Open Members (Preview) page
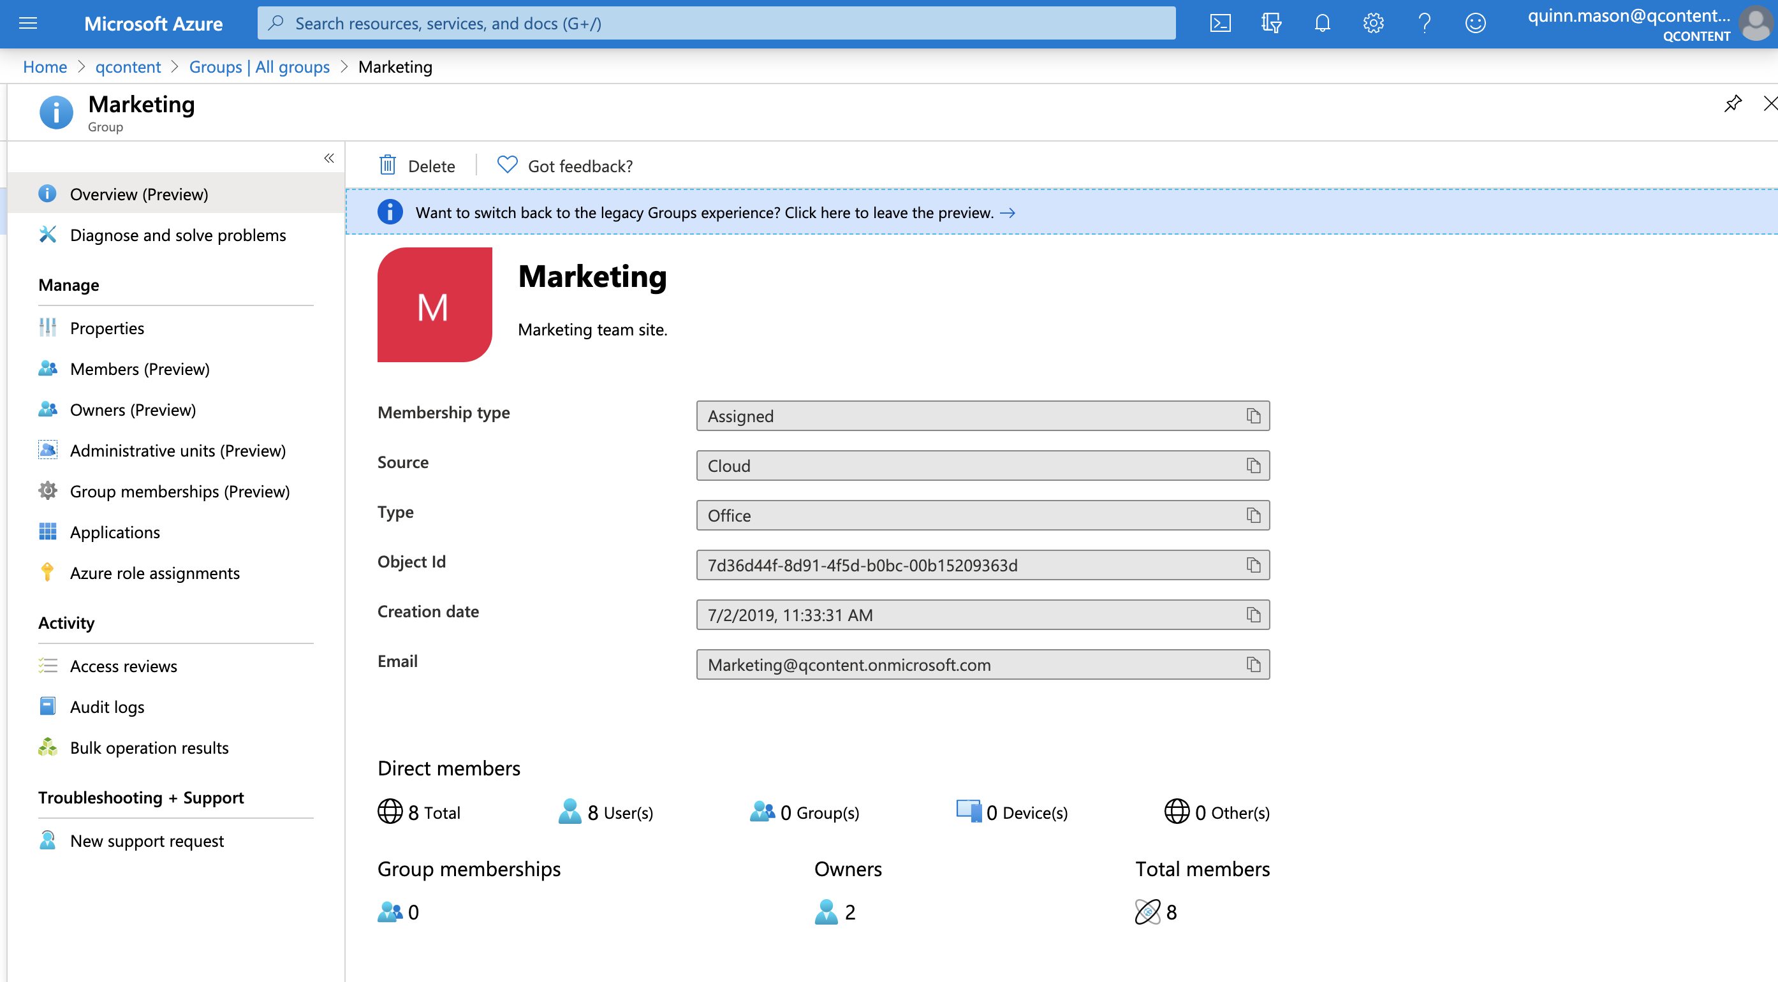The height and width of the screenshot is (982, 1778). coord(176,369)
